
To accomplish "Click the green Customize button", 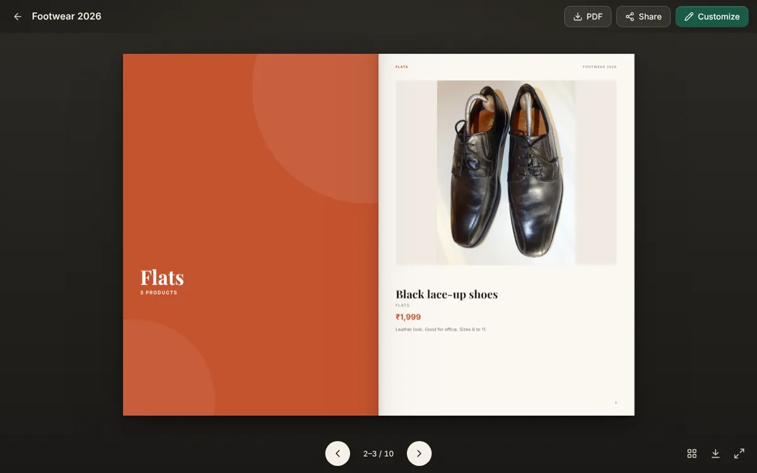I will tap(712, 16).
